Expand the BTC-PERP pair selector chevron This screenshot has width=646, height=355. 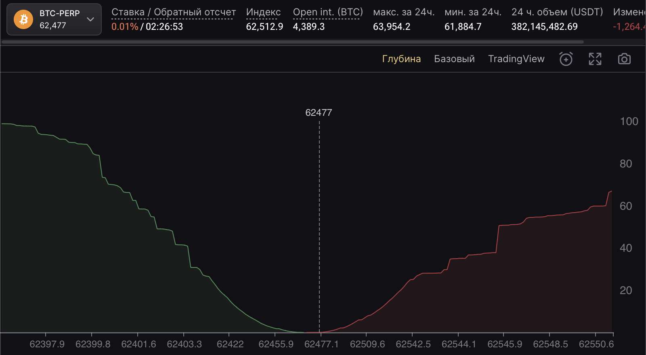point(90,19)
